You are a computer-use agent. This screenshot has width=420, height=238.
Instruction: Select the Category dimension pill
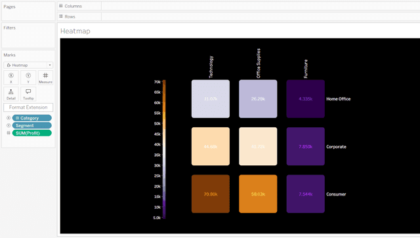[32, 118]
